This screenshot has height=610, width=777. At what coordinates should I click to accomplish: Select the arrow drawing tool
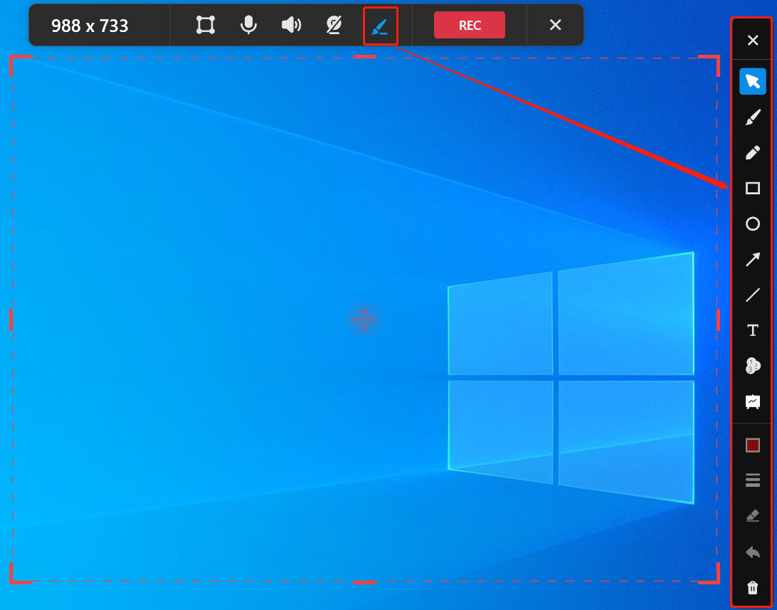752,259
